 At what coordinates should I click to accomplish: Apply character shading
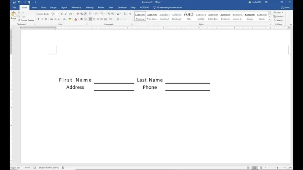tap(81, 19)
